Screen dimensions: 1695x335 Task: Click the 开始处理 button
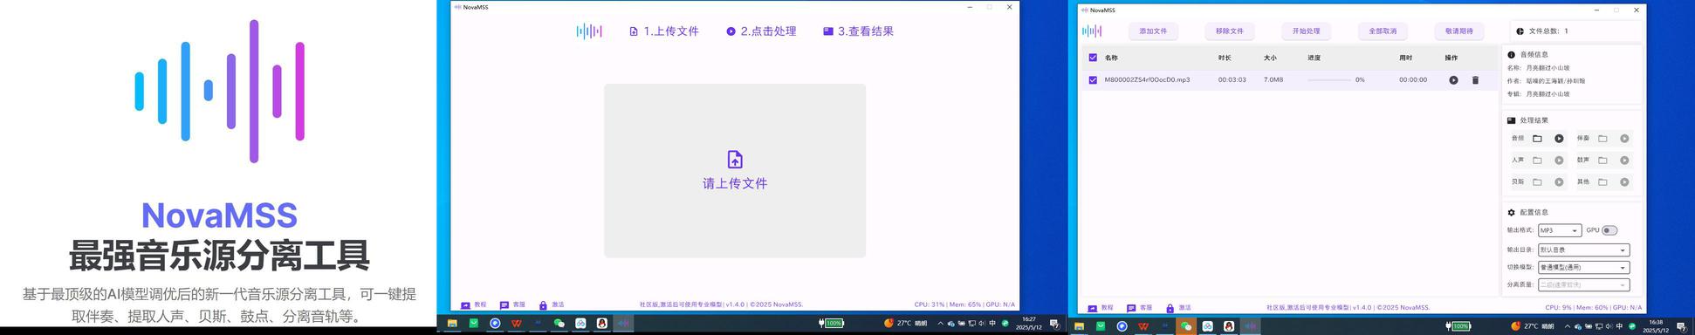point(1306,31)
